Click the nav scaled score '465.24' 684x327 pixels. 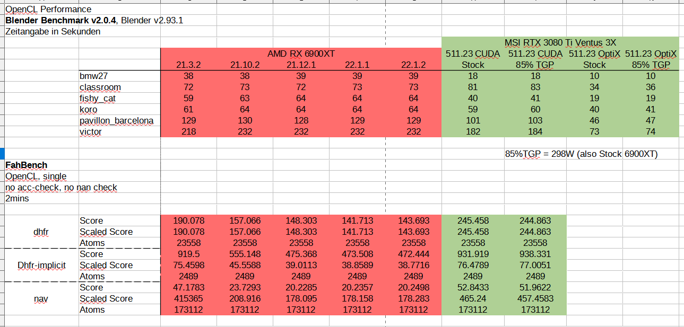(x=473, y=298)
